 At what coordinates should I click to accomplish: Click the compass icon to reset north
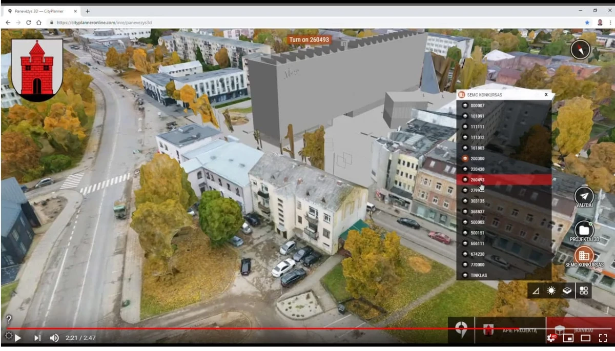[580, 50]
